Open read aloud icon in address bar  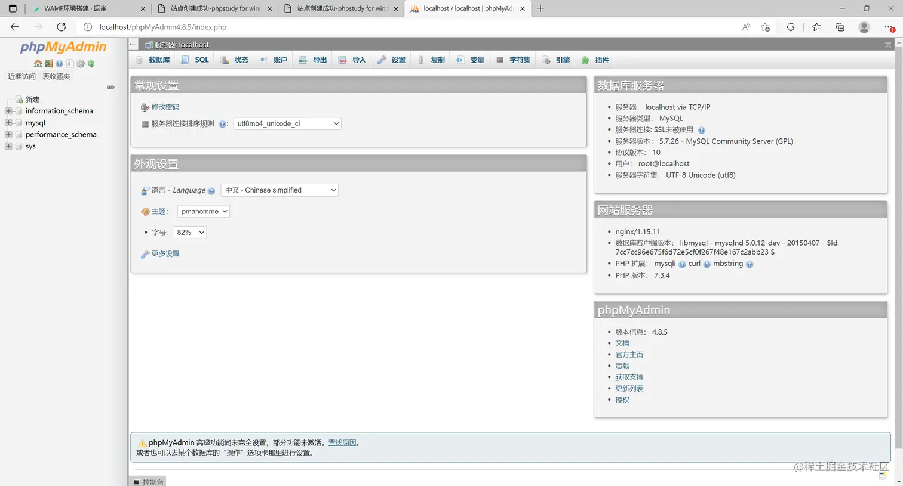pos(746,27)
